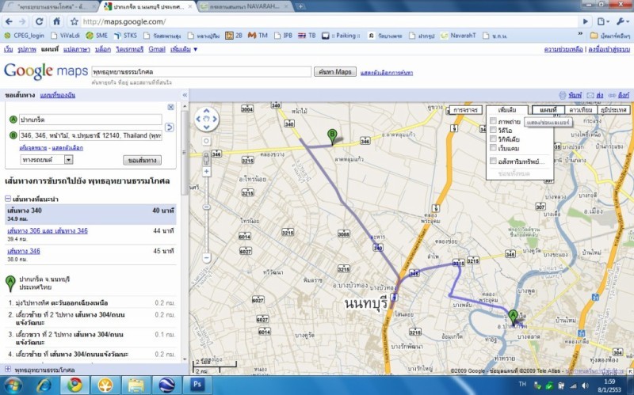Edit the destination B address field
This screenshot has width=634, height=395.
click(x=90, y=135)
